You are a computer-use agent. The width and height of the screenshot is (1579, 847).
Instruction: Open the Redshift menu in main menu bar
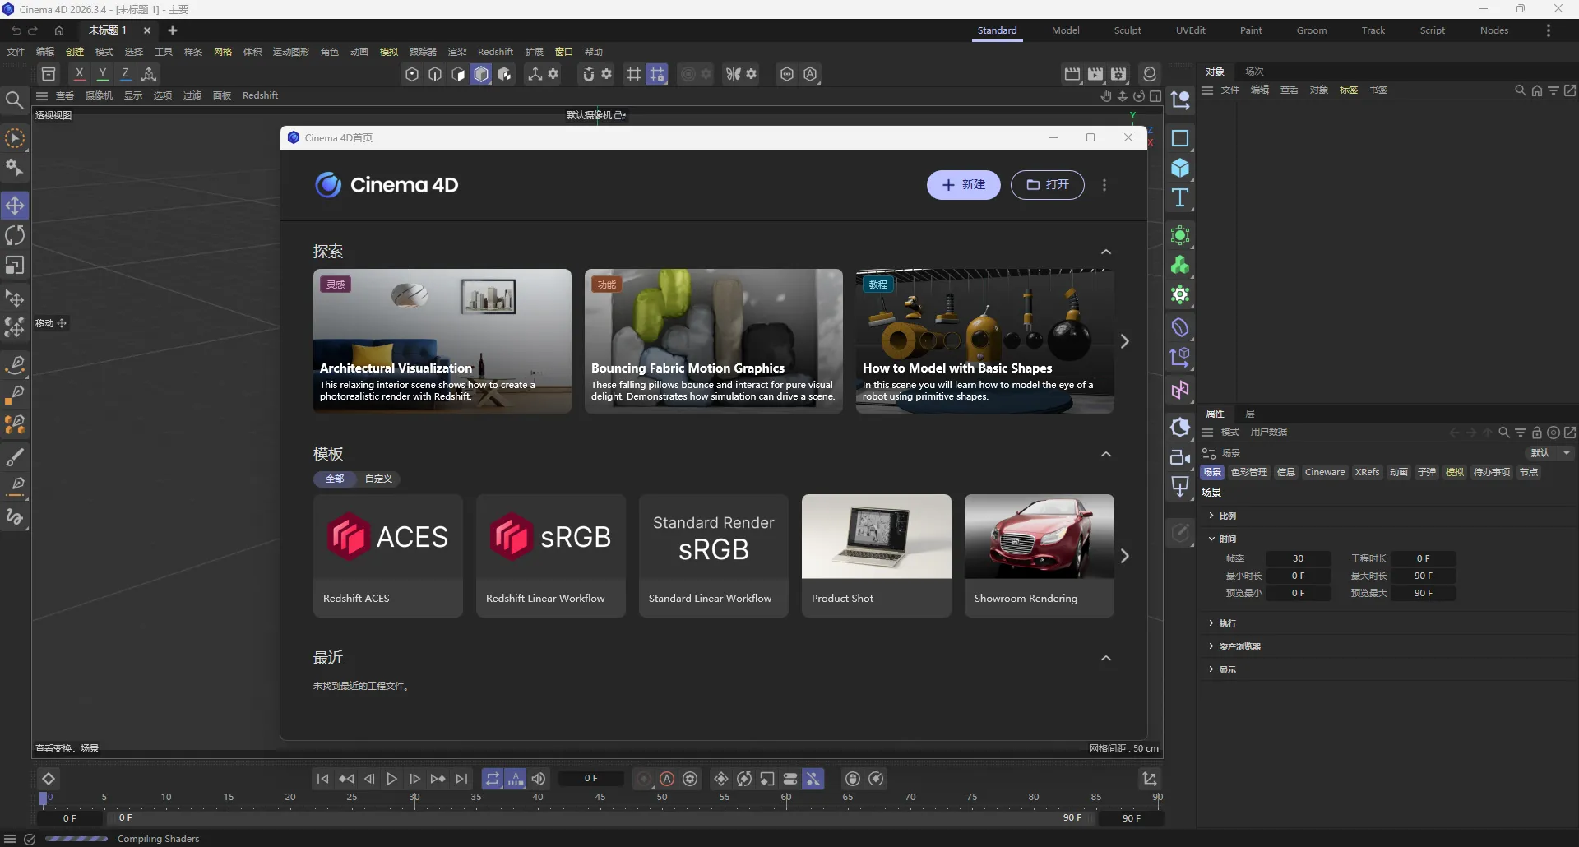(495, 52)
